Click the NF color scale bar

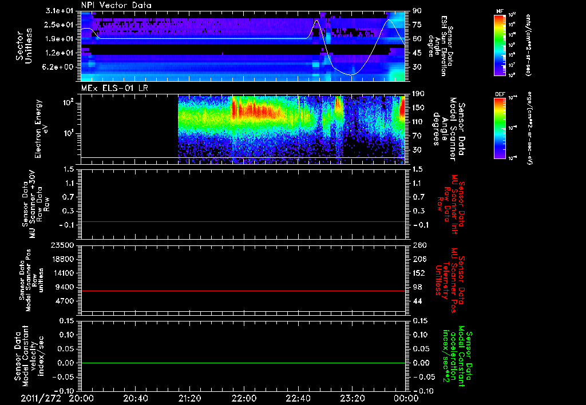[x=500, y=45]
